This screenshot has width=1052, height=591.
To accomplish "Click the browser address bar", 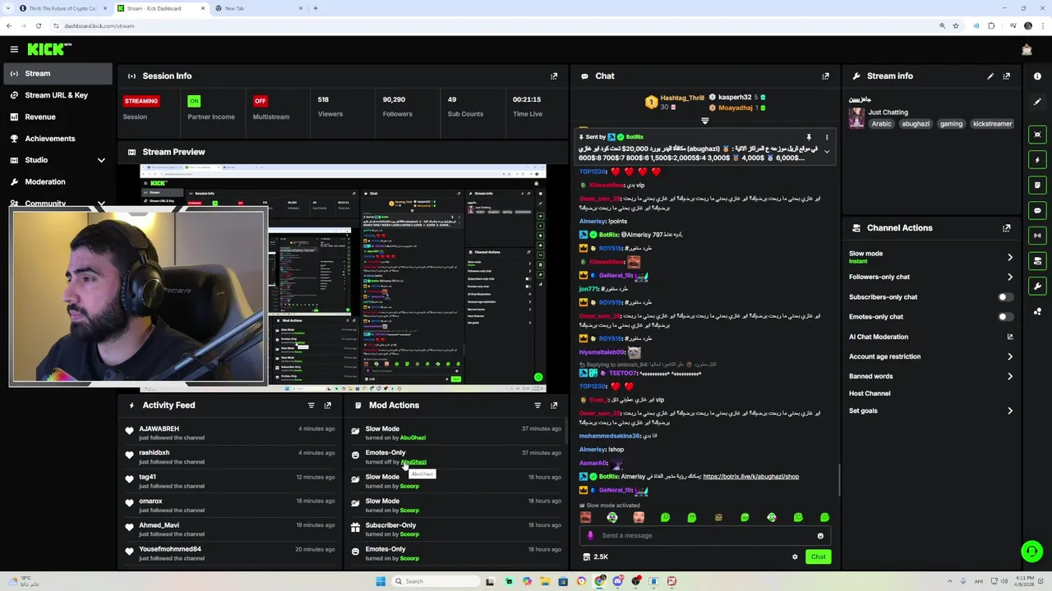I will click(493, 26).
